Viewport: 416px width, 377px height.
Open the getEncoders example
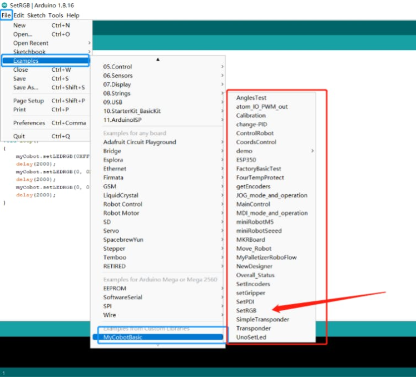point(271,186)
